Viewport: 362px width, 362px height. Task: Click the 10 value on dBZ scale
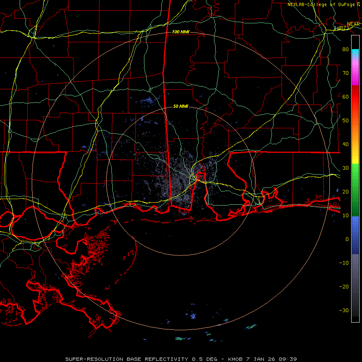346,216
